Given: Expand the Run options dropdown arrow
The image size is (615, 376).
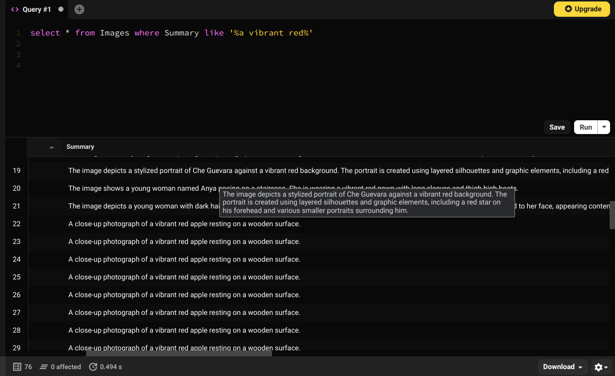Looking at the screenshot, I should (604, 127).
